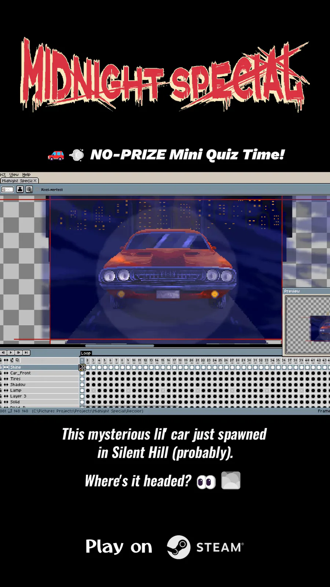Image resolution: width=330 pixels, height=587 pixels.
Task: Select the Car_Front cel at frame 2
Action: [x=88, y=373]
